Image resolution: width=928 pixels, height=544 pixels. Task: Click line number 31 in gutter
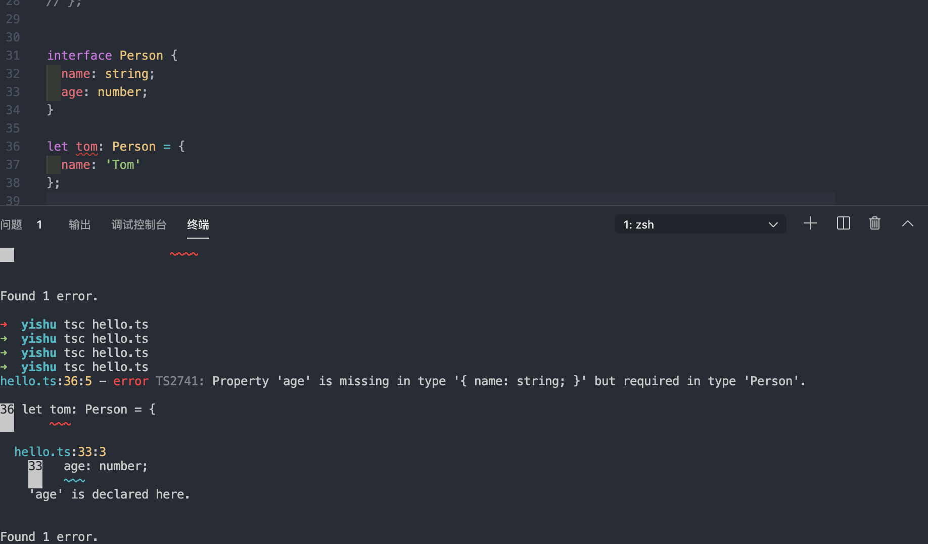tap(13, 56)
